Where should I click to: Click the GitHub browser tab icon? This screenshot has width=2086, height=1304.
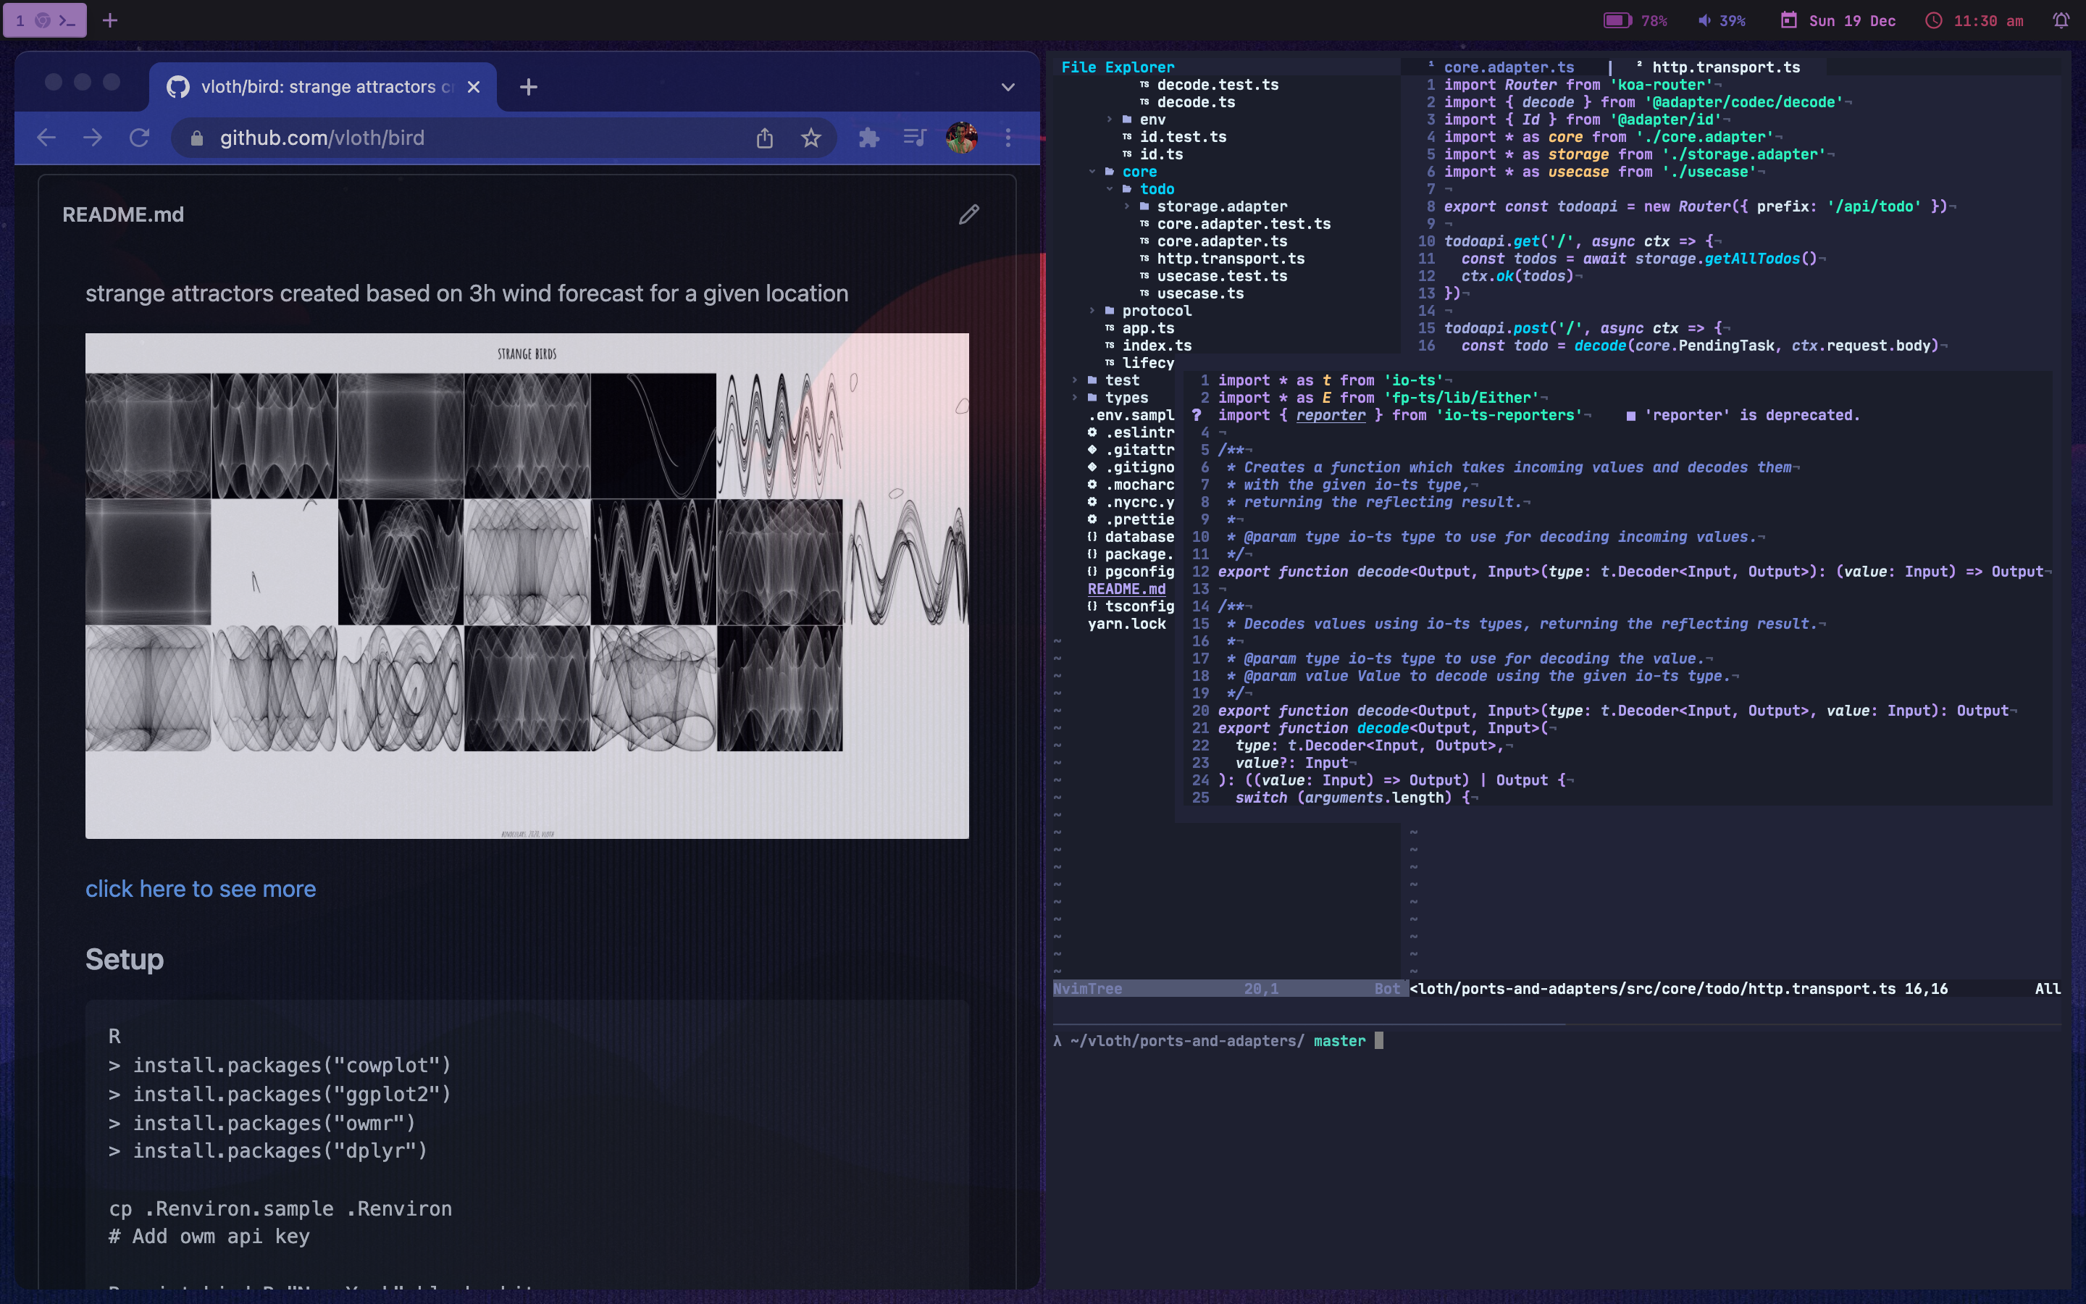(179, 85)
